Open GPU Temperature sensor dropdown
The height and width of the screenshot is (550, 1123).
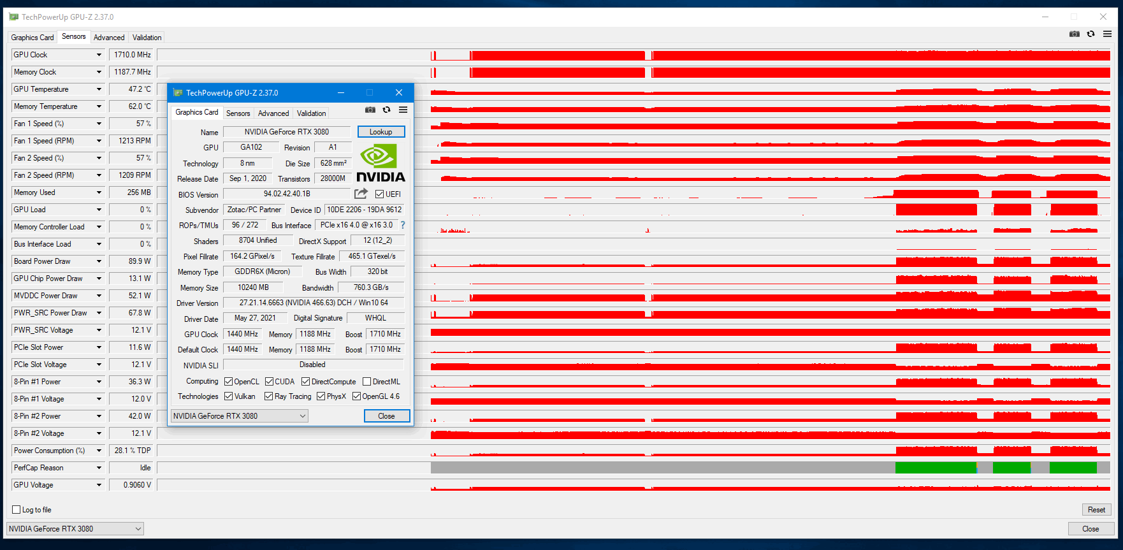[x=99, y=89]
